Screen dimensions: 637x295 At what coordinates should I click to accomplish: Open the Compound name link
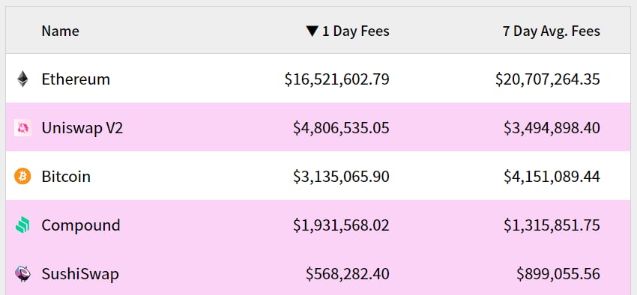tap(81, 225)
